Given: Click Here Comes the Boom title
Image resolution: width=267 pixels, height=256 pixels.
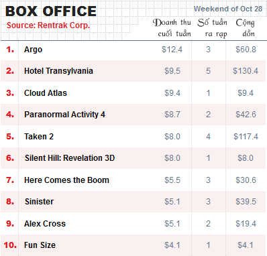Looking at the screenshot, I should [66, 180].
